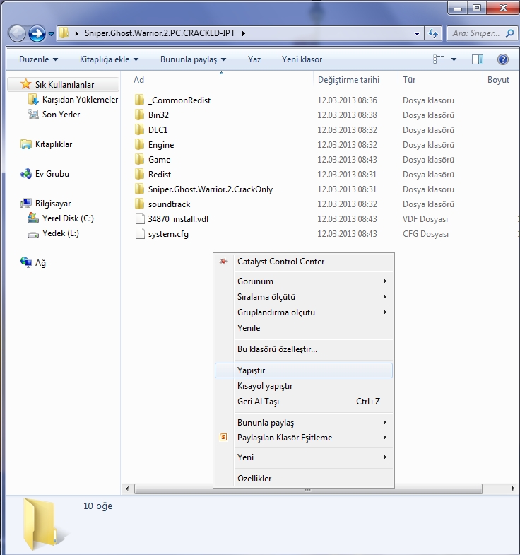The width and height of the screenshot is (520, 555).
Task: Click horizontal scrollbar left arrow
Action: pyautogui.click(x=127, y=489)
